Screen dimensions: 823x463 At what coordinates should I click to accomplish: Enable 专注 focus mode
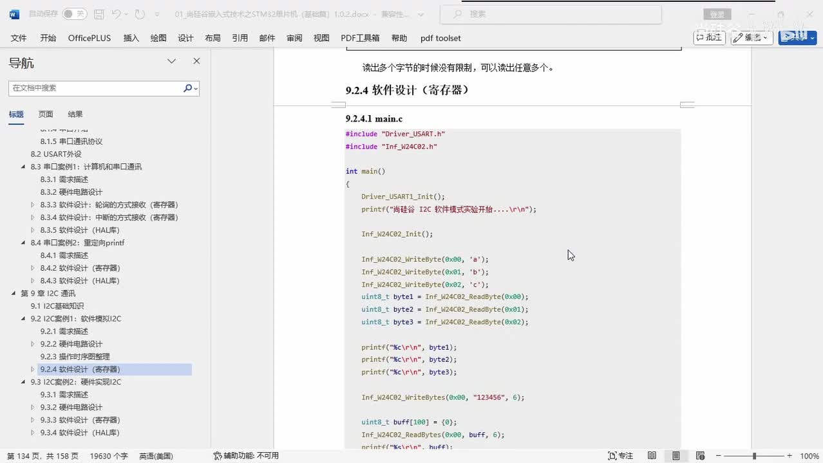coord(621,456)
